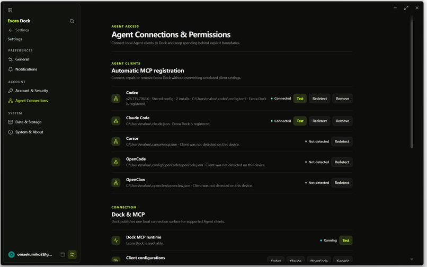This screenshot has height=267, width=427.
Task: Redetect the Cursor client
Action: 342,141
